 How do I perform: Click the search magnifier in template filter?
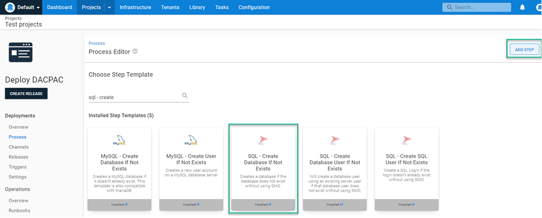point(185,96)
